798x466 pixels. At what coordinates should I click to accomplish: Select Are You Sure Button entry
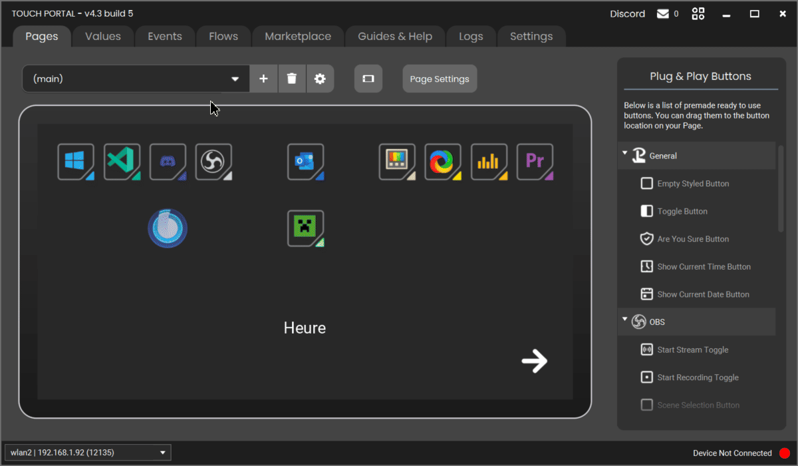click(x=697, y=239)
